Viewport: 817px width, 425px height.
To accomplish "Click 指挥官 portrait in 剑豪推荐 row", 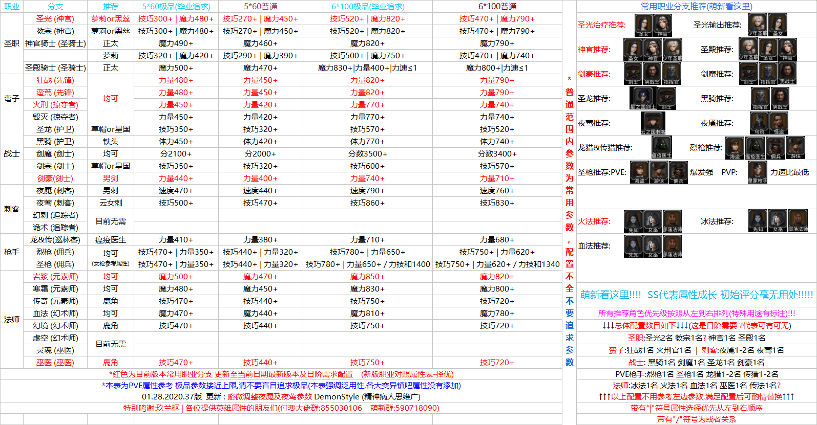I will pyautogui.click(x=672, y=74).
